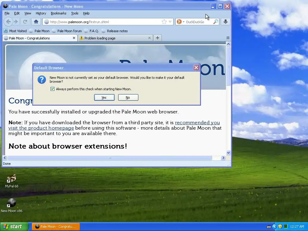Open the Help menu
308x231 pixels.
tap(86, 13)
